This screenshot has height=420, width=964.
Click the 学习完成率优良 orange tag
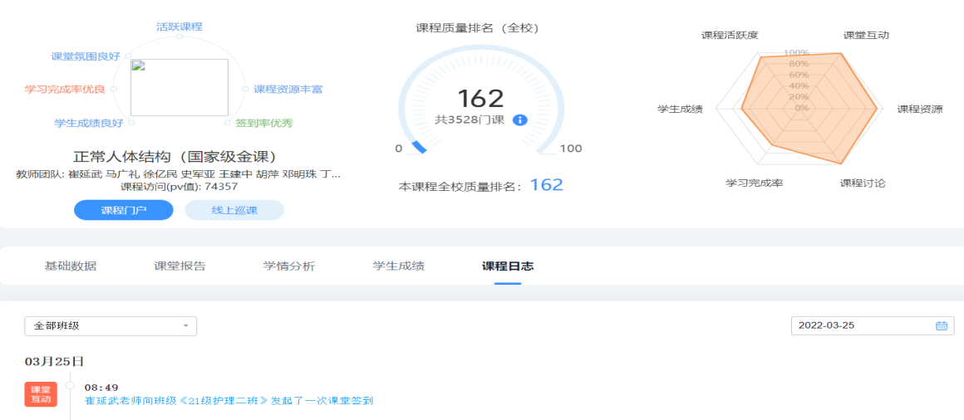65,89
